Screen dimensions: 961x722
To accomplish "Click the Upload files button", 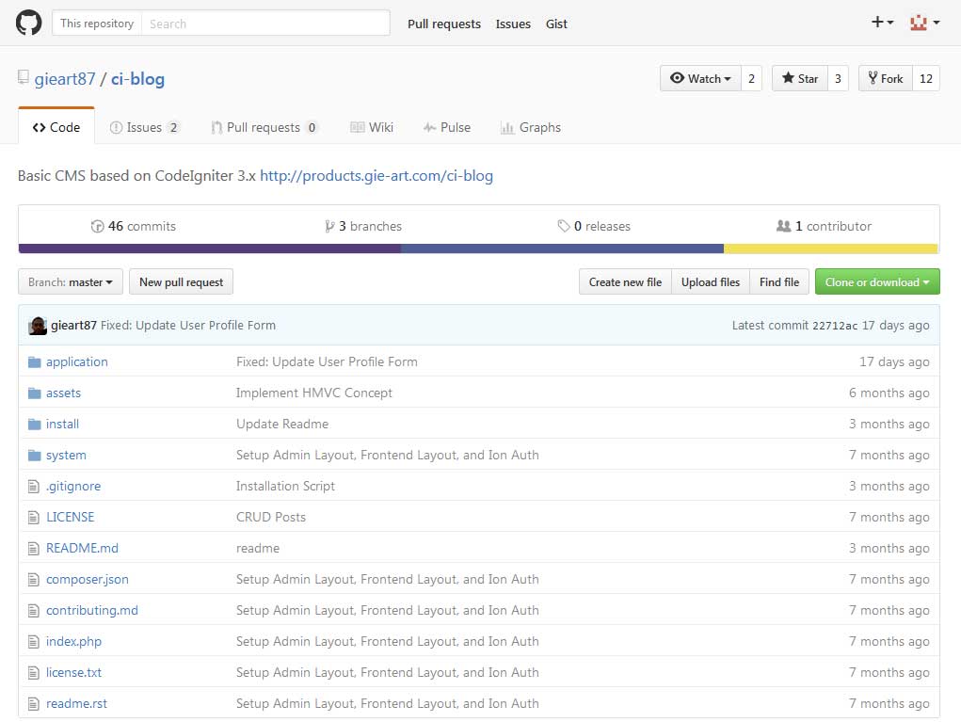I will coord(711,282).
